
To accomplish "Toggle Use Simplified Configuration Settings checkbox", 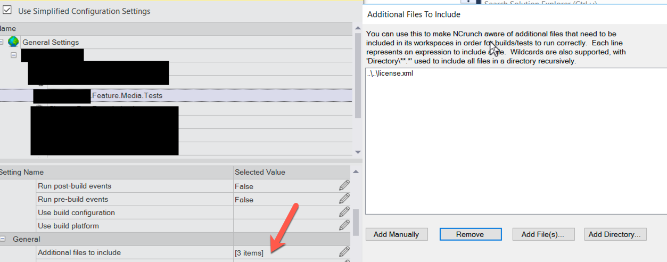I will (x=7, y=11).
